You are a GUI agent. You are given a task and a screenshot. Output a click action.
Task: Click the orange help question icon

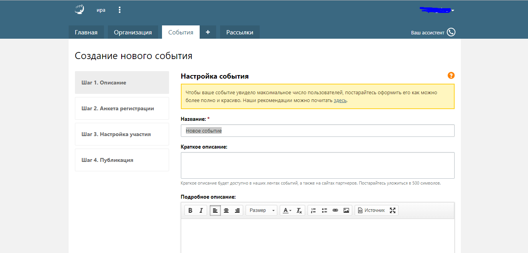click(451, 75)
